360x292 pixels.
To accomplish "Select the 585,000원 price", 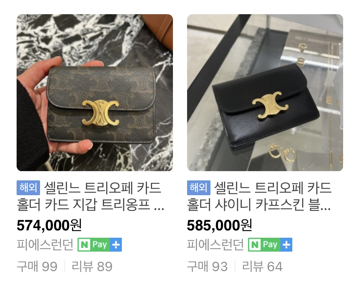I will point(219,225).
